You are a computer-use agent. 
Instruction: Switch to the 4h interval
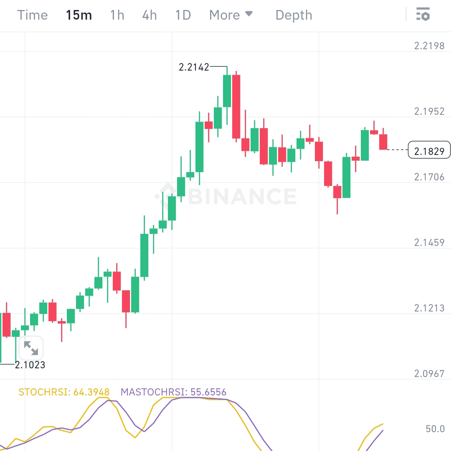(149, 15)
